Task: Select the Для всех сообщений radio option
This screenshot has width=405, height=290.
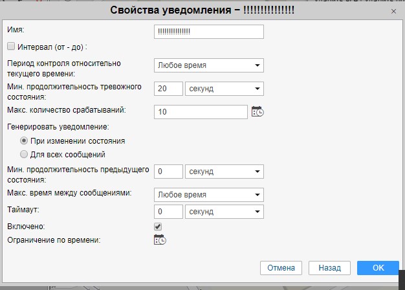Action: (x=24, y=155)
